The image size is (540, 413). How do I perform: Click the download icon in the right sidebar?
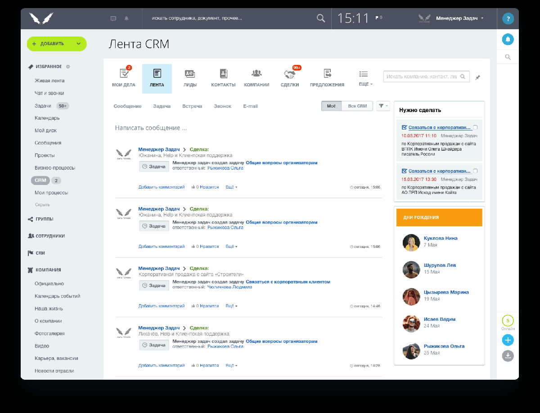[508, 355]
